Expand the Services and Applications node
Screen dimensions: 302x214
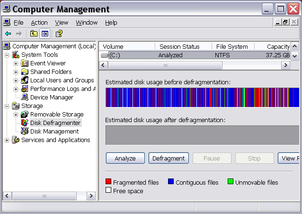(7, 140)
